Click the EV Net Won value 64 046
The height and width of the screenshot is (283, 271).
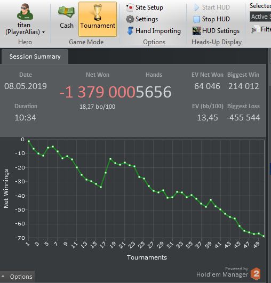(207, 86)
